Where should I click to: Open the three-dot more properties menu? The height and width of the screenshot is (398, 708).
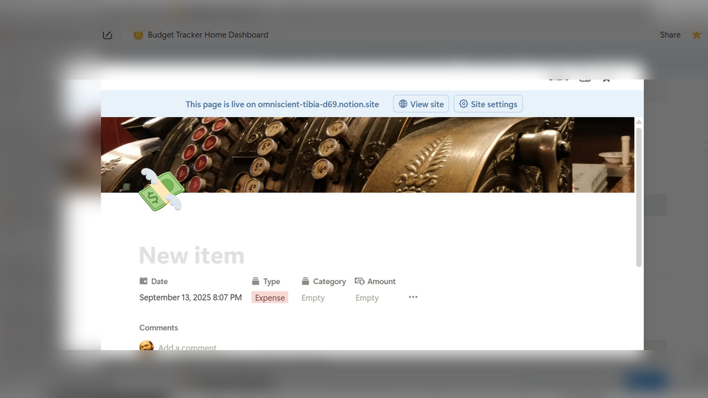point(413,297)
